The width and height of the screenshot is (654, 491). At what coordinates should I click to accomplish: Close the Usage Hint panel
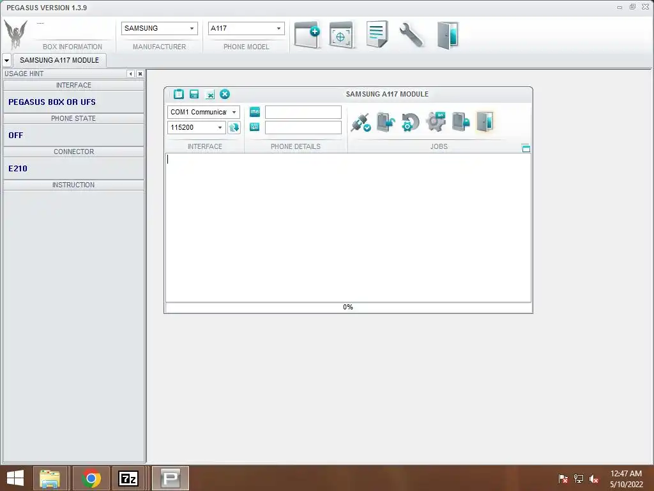140,74
